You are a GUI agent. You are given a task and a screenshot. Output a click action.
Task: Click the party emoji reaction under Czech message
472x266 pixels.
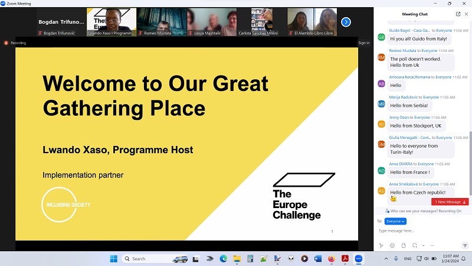point(393,199)
